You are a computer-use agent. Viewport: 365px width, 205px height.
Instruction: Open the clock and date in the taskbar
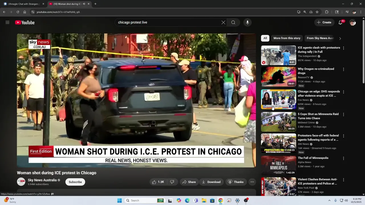(357, 200)
